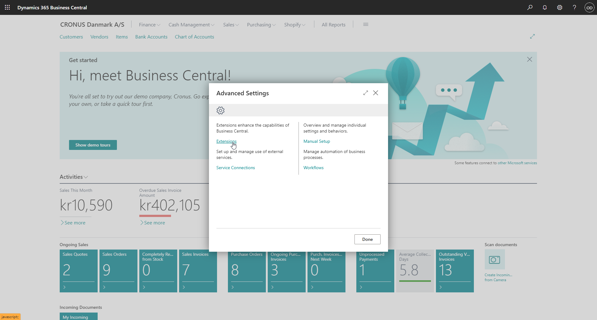Open Chart of Accounts

pos(194,37)
